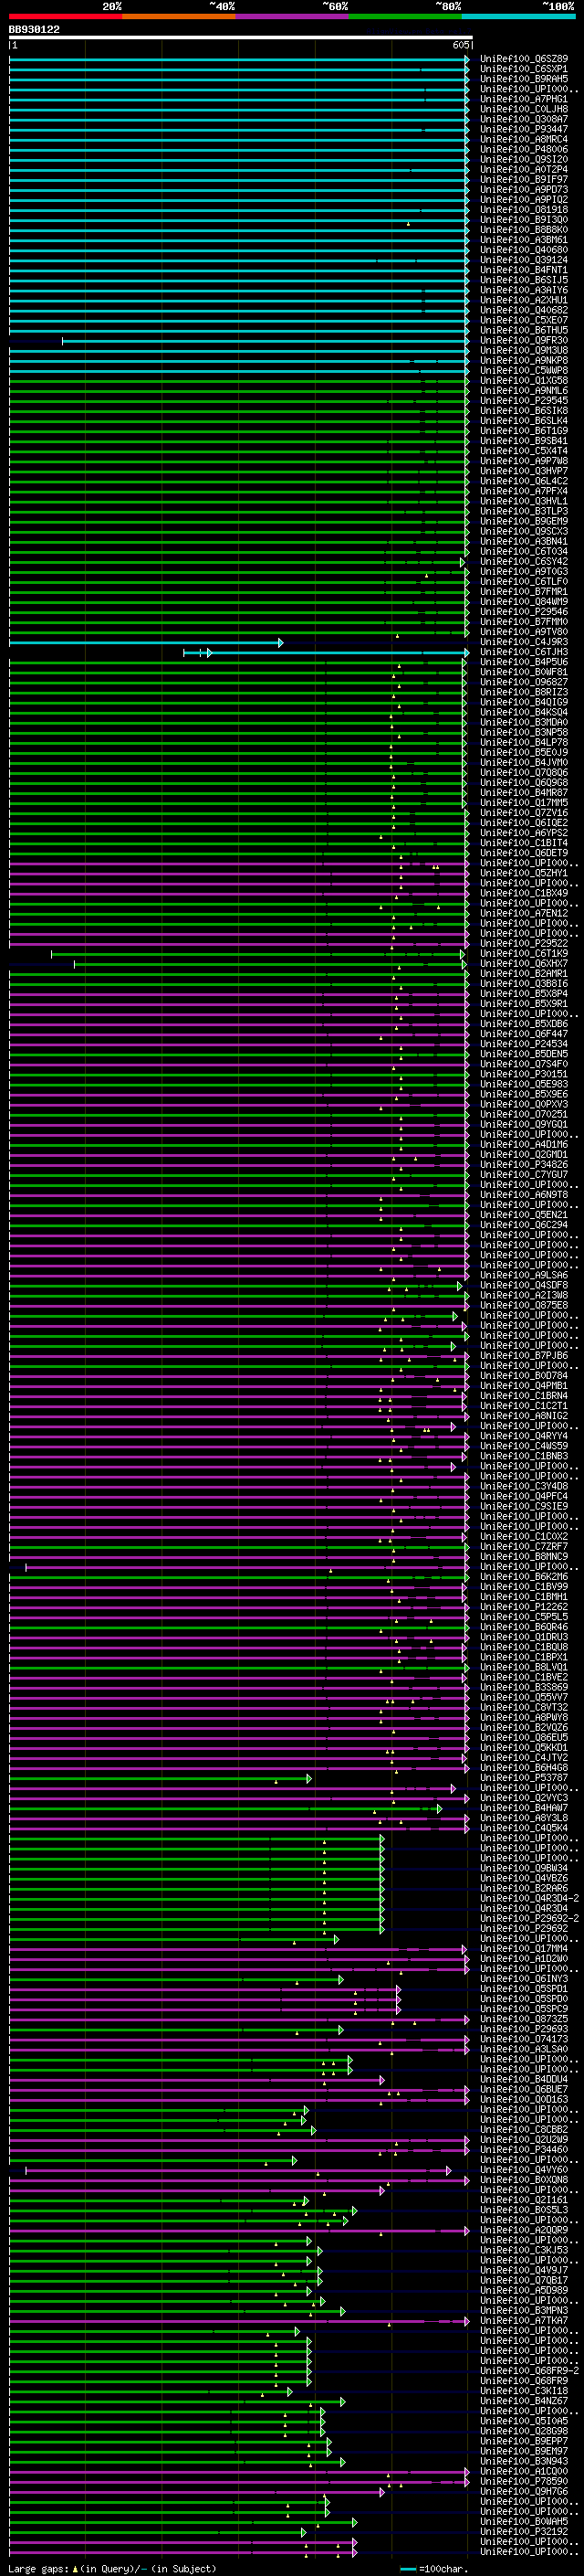Select hit UniRef100_P29692-2
Image resolution: width=584 pixels, height=2576 pixels.
[x=529, y=1918]
